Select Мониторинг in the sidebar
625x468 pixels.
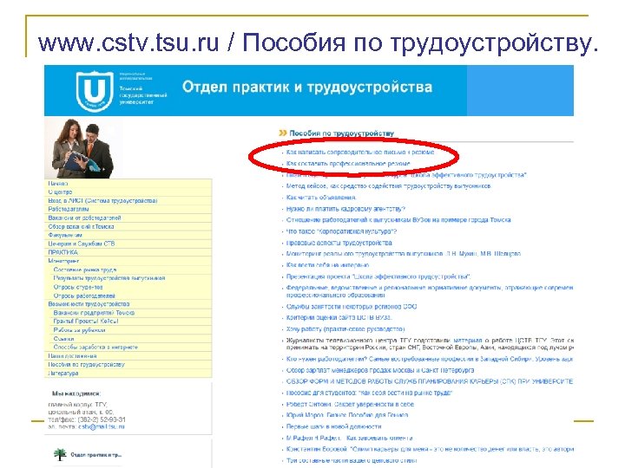(x=63, y=261)
